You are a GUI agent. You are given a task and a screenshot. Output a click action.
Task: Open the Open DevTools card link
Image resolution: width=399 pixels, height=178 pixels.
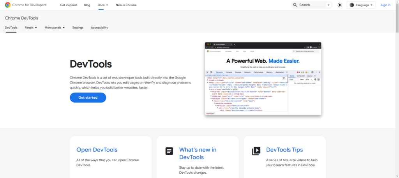[x=97, y=150]
